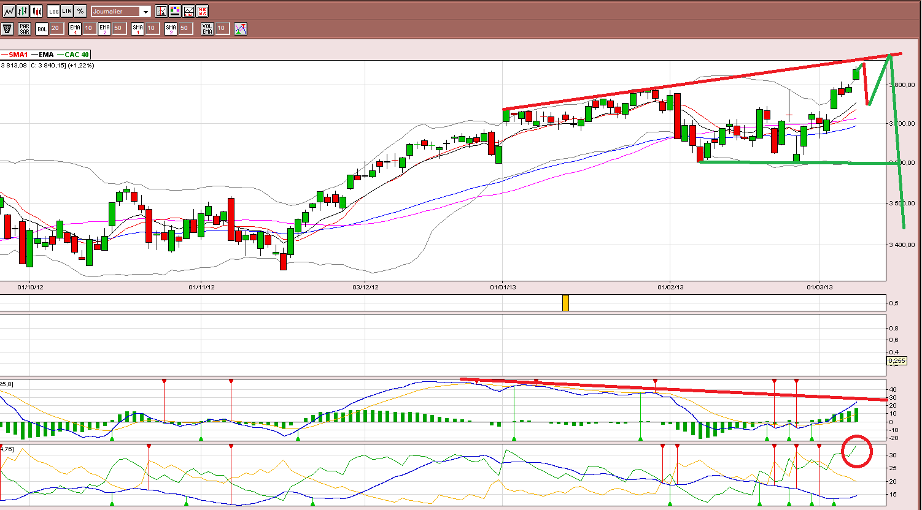Open the color palette settings icon
922x510 pixels.
pyautogui.click(x=175, y=11)
